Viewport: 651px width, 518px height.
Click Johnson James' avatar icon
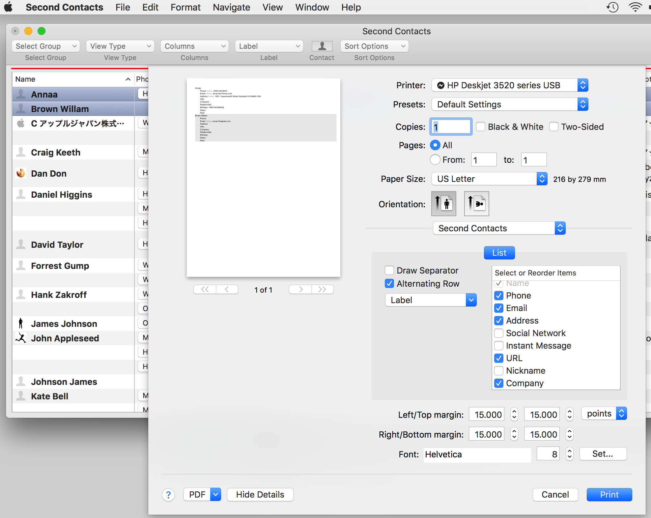(x=21, y=382)
